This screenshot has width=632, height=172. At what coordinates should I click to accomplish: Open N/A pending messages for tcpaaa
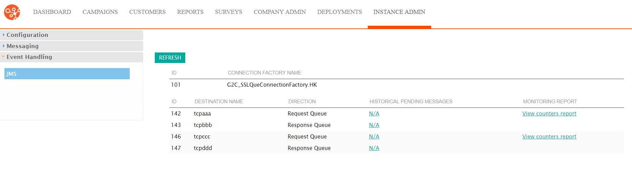374,114
